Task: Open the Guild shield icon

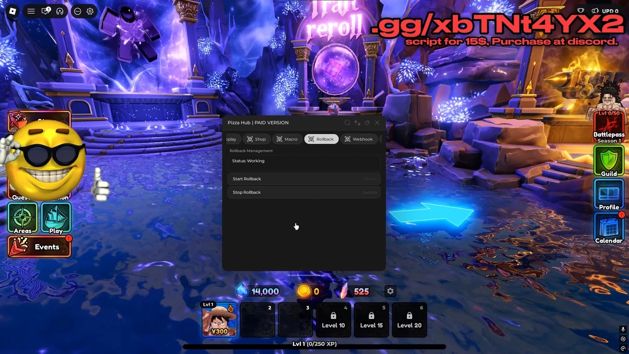Action: click(x=609, y=160)
